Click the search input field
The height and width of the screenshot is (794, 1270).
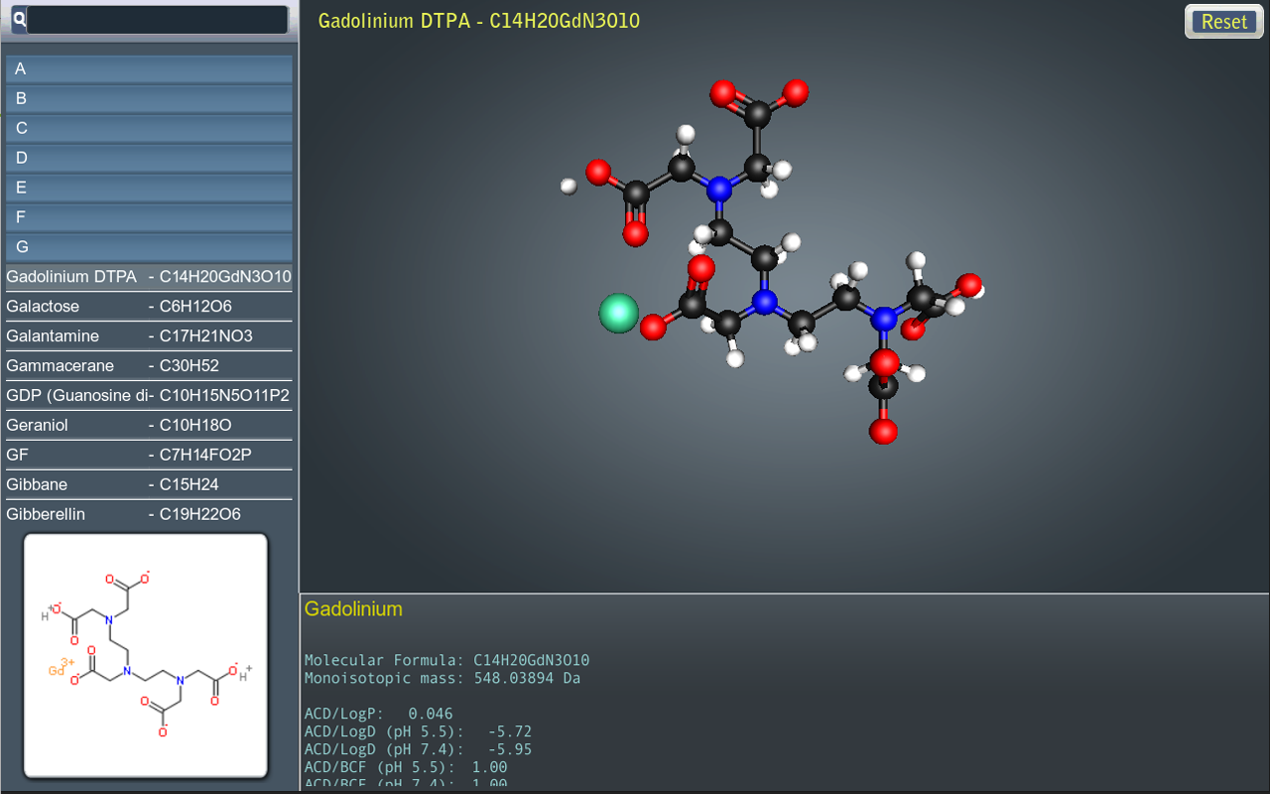156,20
